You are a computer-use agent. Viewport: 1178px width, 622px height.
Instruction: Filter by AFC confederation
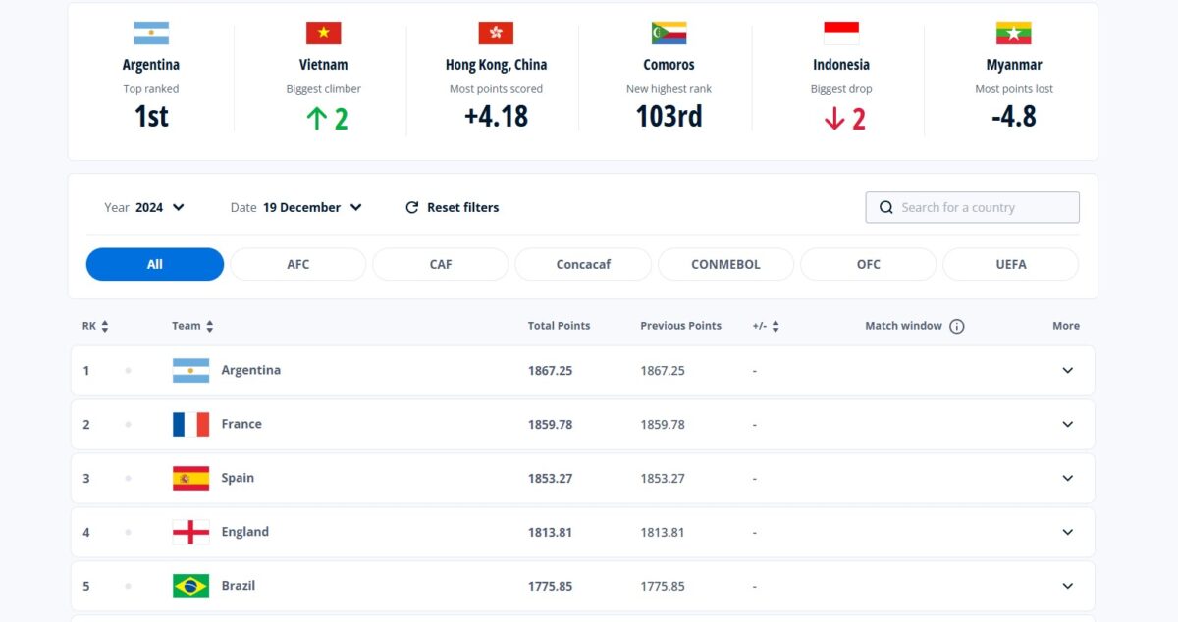[298, 264]
